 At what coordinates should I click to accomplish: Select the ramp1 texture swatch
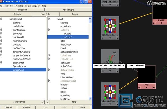pyautogui.click(x=147, y=74)
